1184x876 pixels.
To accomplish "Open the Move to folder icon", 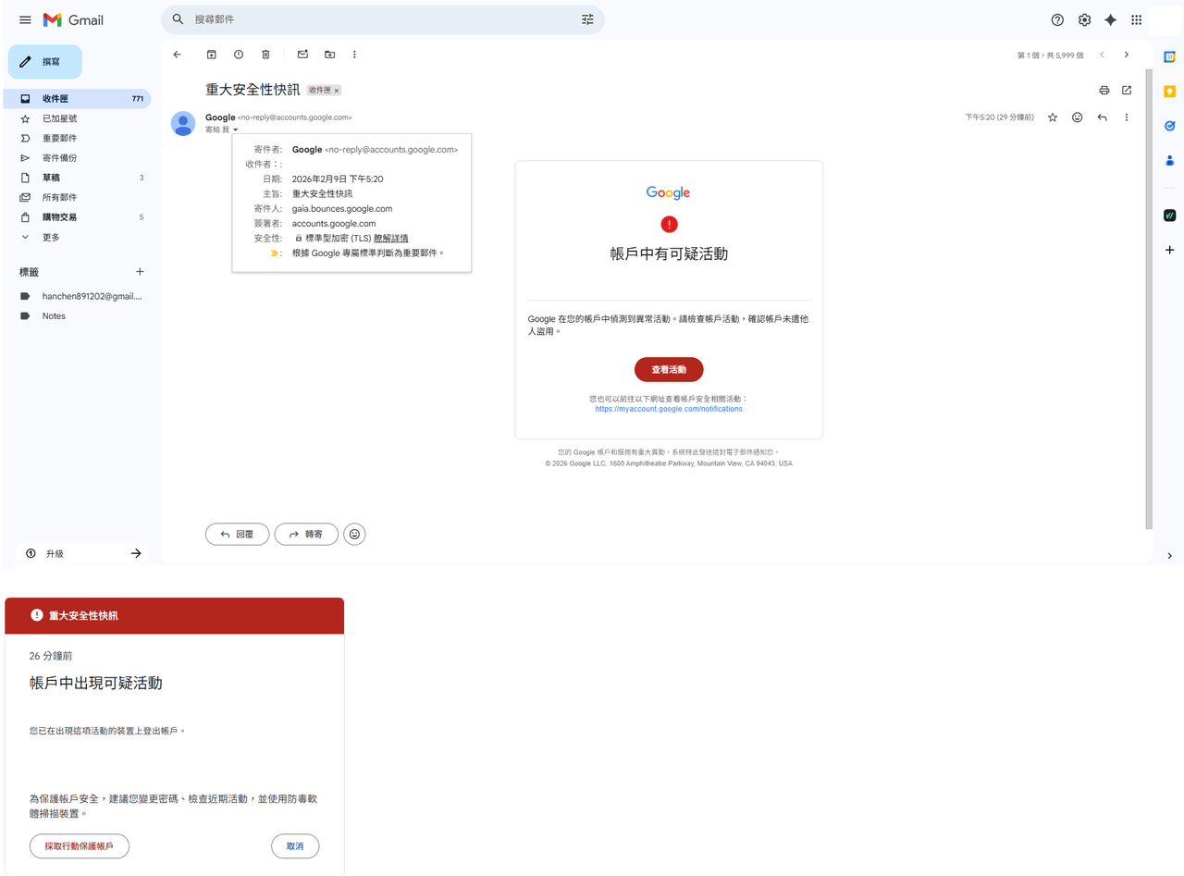I will pos(329,55).
